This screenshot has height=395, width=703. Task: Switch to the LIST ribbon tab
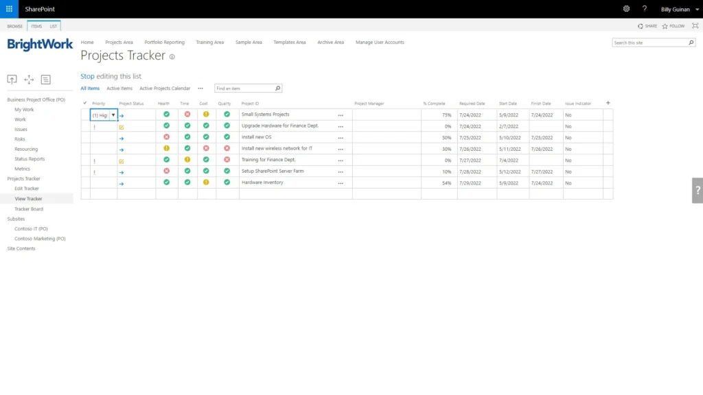pyautogui.click(x=53, y=26)
